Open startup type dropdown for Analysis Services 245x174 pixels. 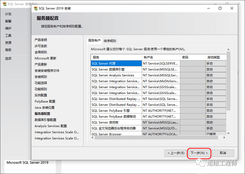point(216,75)
